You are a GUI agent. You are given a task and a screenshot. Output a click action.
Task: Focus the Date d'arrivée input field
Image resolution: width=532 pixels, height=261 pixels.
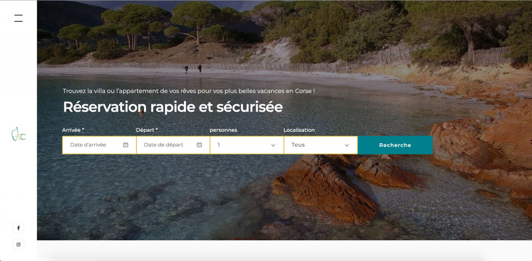(99, 145)
